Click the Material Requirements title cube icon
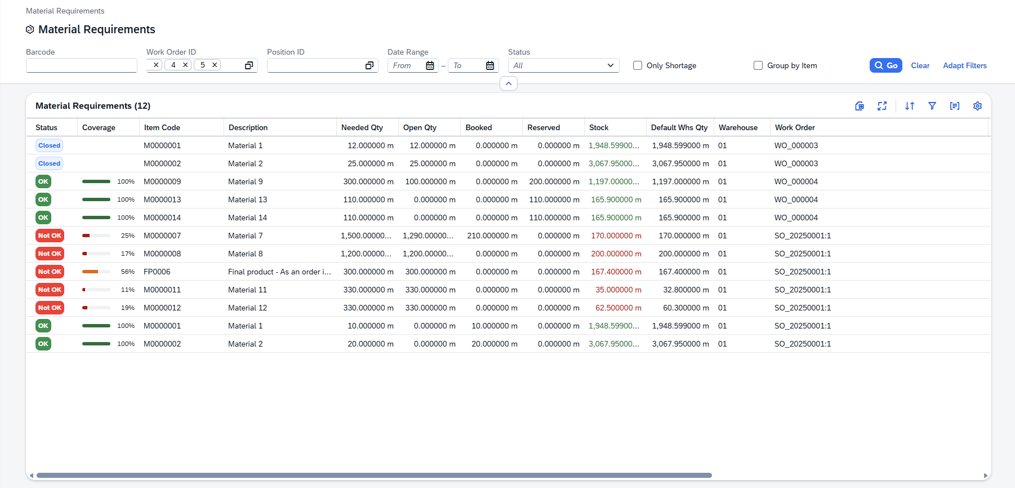 click(30, 29)
